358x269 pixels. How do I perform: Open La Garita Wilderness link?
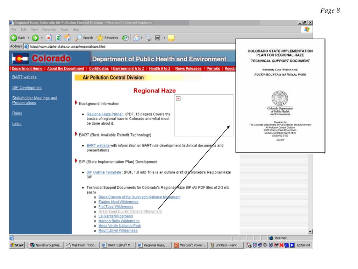coord(115,216)
